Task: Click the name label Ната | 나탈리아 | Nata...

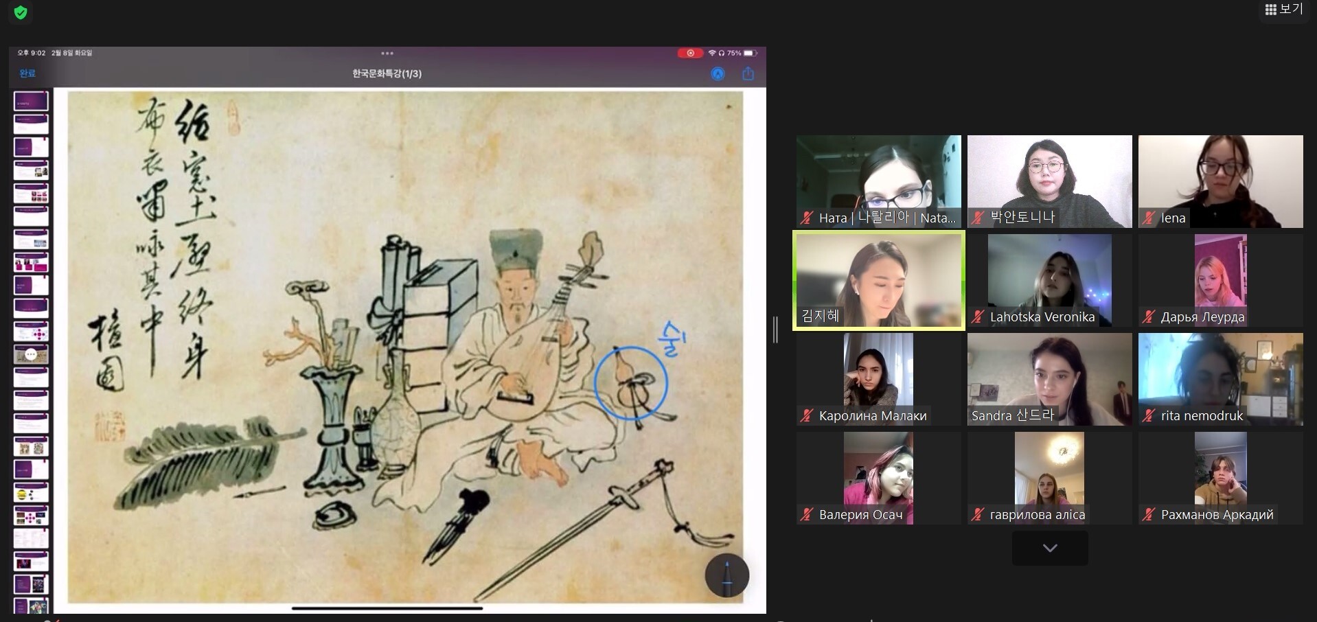Action: click(887, 218)
